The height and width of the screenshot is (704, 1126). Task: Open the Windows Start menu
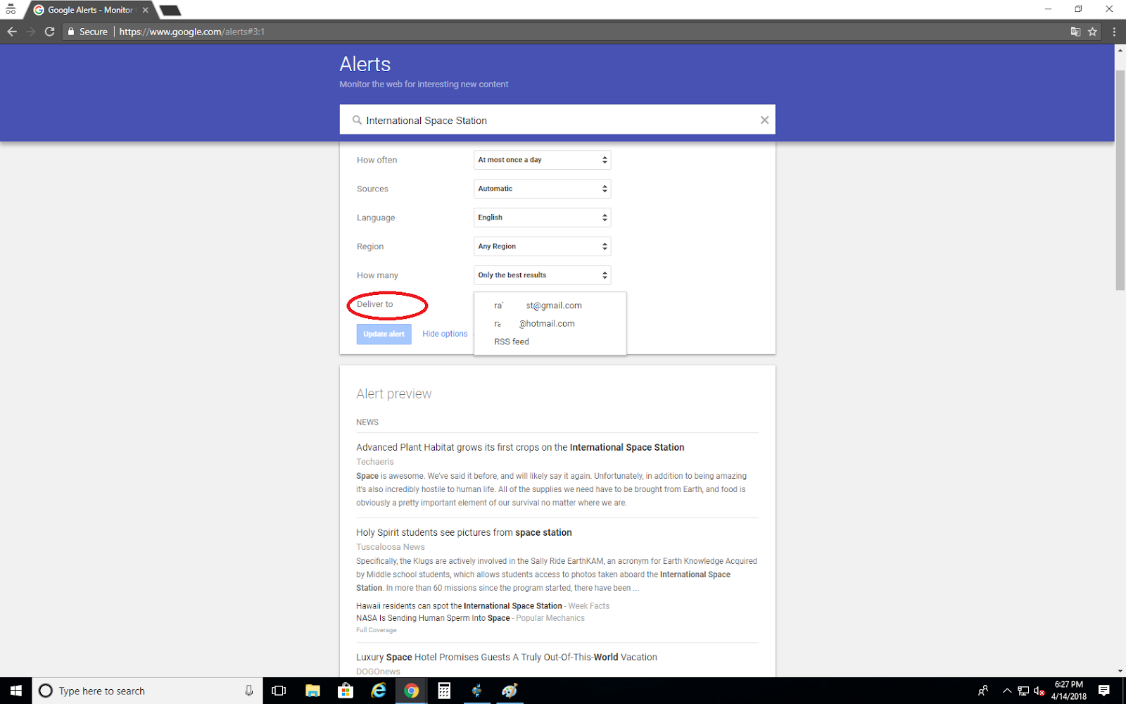(15, 691)
